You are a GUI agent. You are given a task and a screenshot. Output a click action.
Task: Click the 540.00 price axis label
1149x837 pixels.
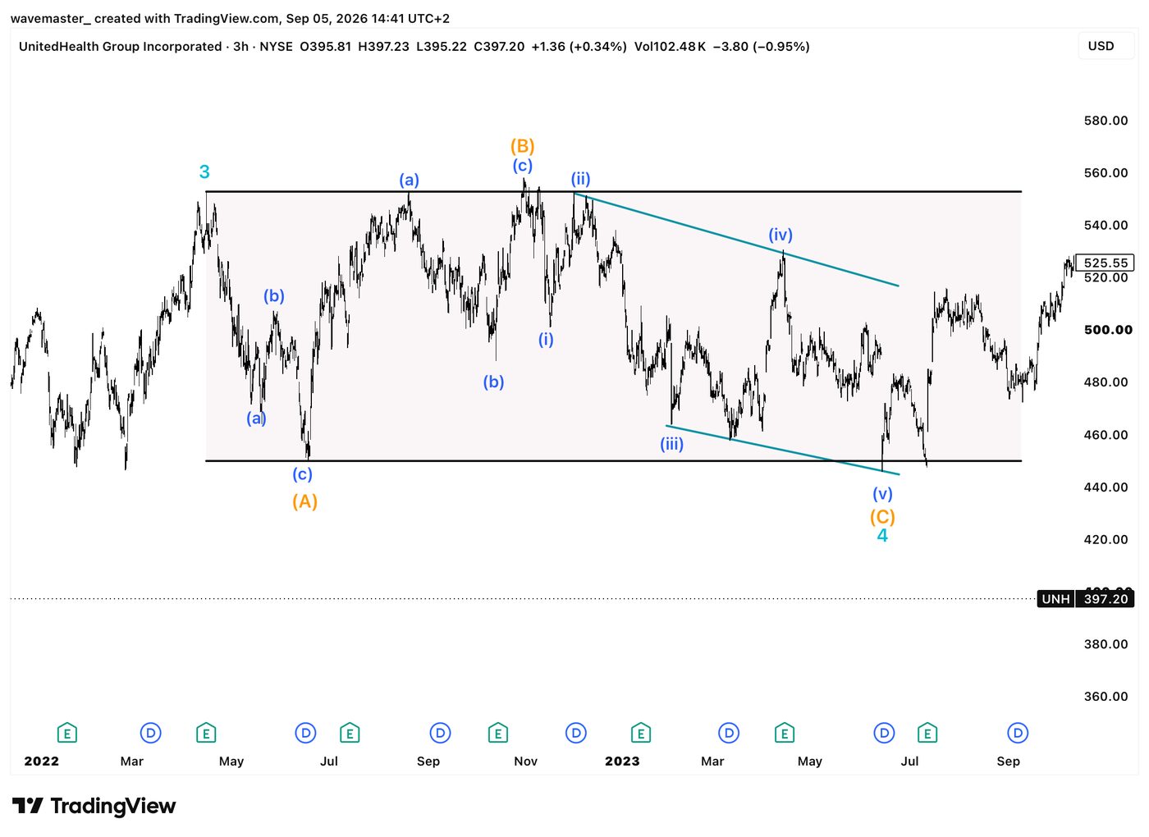pos(1106,225)
